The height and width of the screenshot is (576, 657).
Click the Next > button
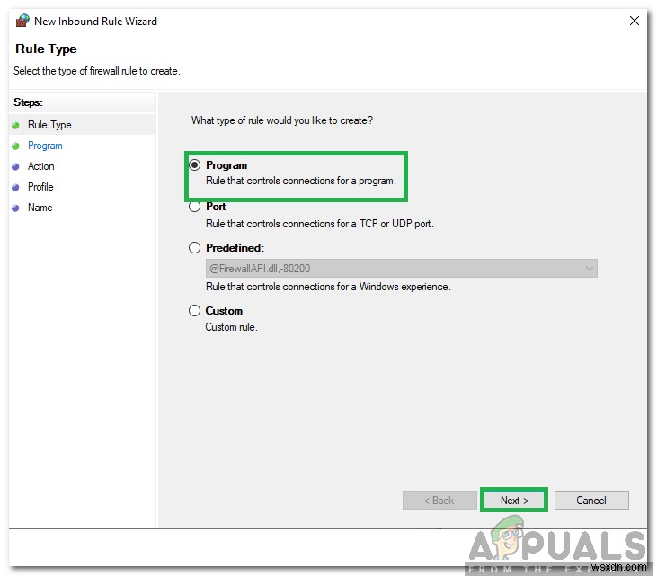point(514,500)
